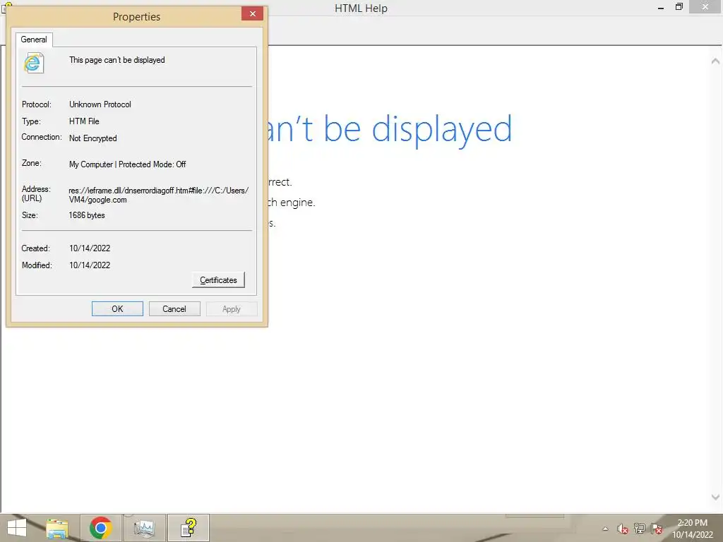Confirm with the OK button

pyautogui.click(x=117, y=309)
